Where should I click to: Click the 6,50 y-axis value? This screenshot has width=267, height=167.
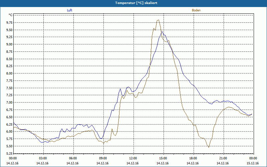[9, 117]
